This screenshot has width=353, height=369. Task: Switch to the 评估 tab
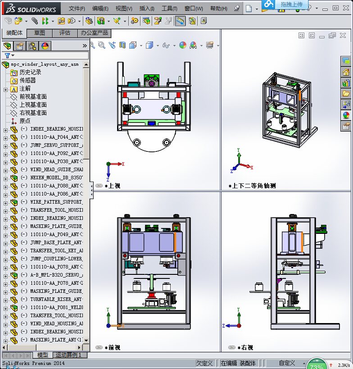click(x=65, y=33)
